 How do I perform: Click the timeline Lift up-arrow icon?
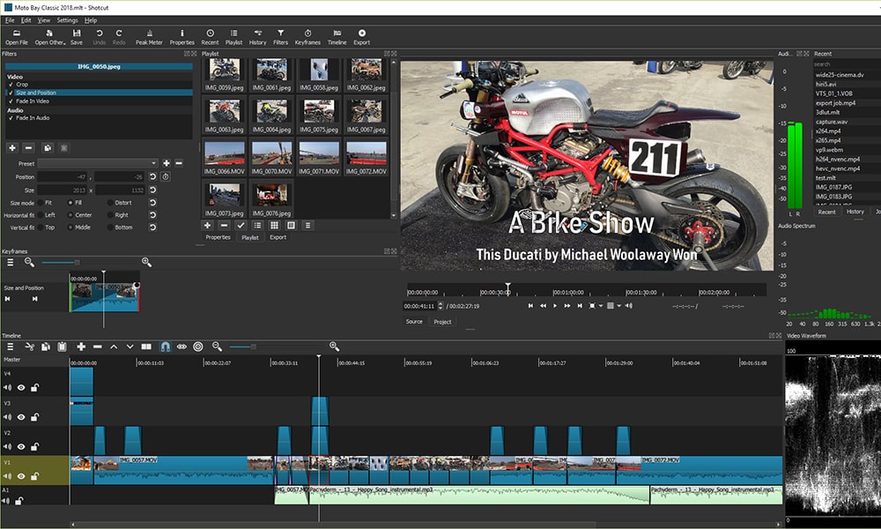click(114, 346)
